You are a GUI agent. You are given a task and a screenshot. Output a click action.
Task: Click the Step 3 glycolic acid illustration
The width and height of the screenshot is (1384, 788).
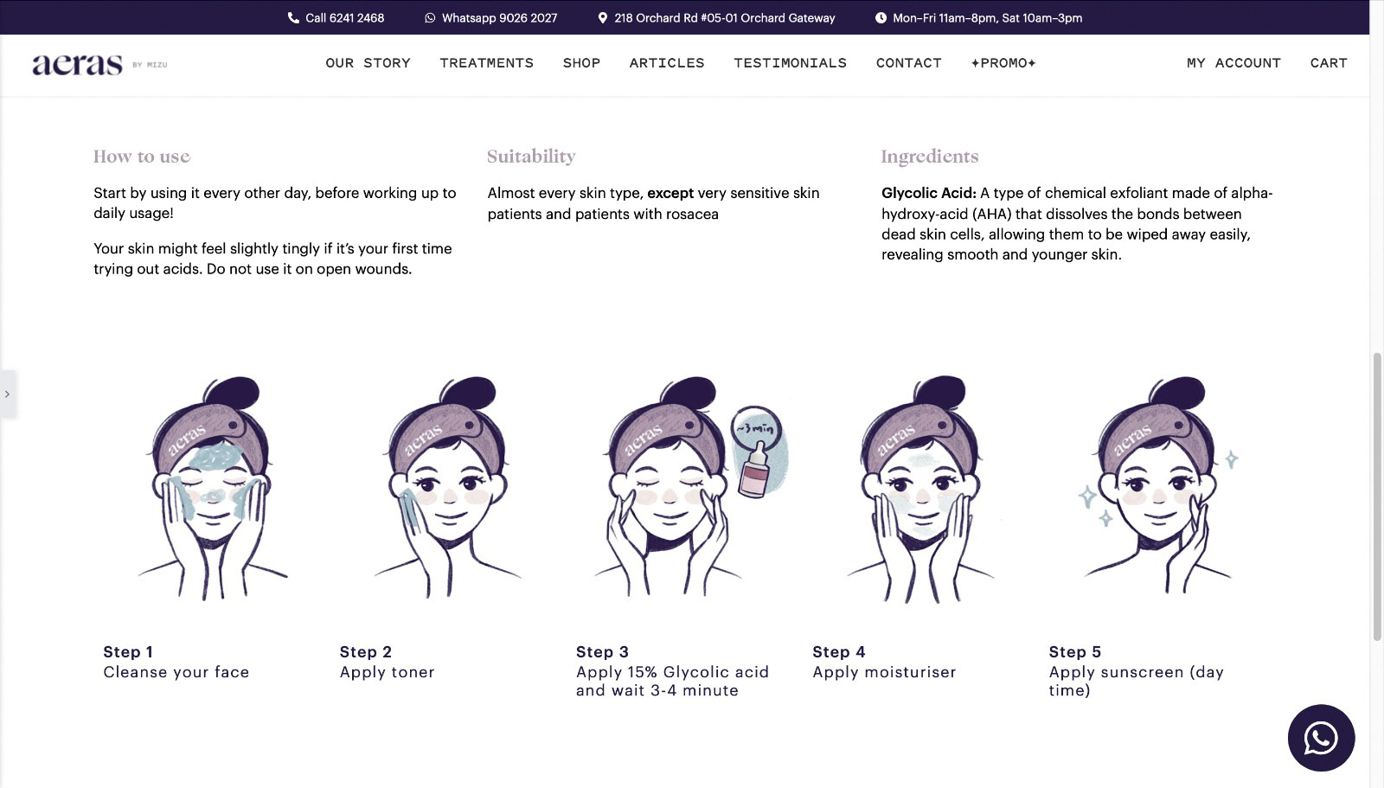point(688,487)
